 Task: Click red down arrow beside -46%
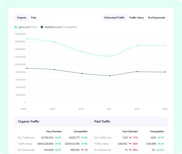click(x=130, y=144)
